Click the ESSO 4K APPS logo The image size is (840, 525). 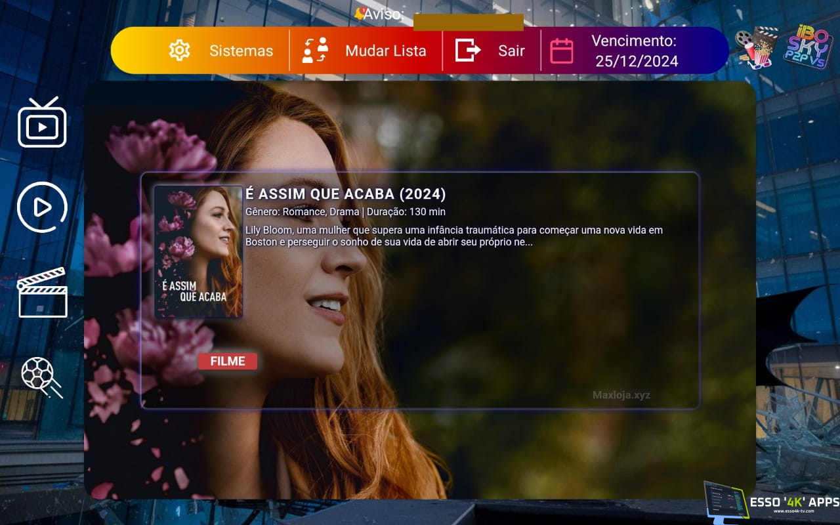[x=772, y=503]
